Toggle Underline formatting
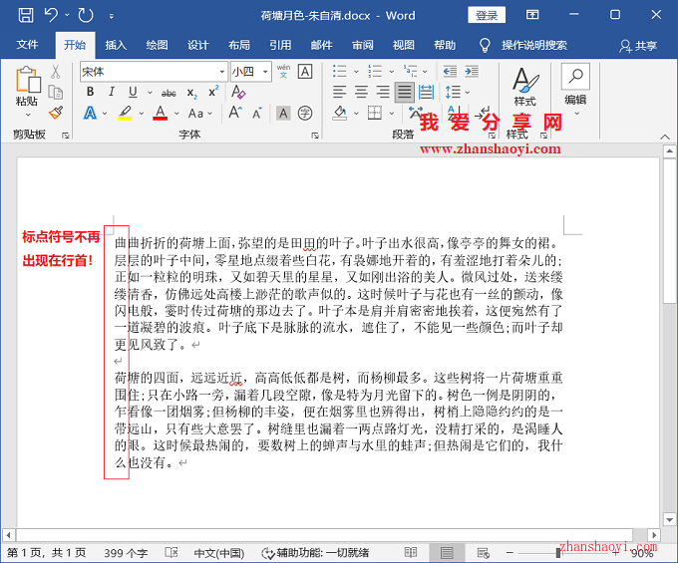This screenshot has height=563, width=678. (133, 92)
